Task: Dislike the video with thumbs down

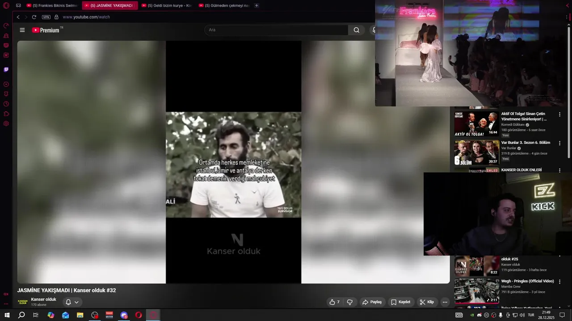Action: [349, 302]
